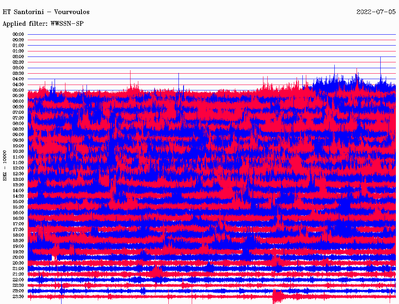
Task: Click the vertical EHZ – 10000 axis label
Action: (x=5, y=165)
